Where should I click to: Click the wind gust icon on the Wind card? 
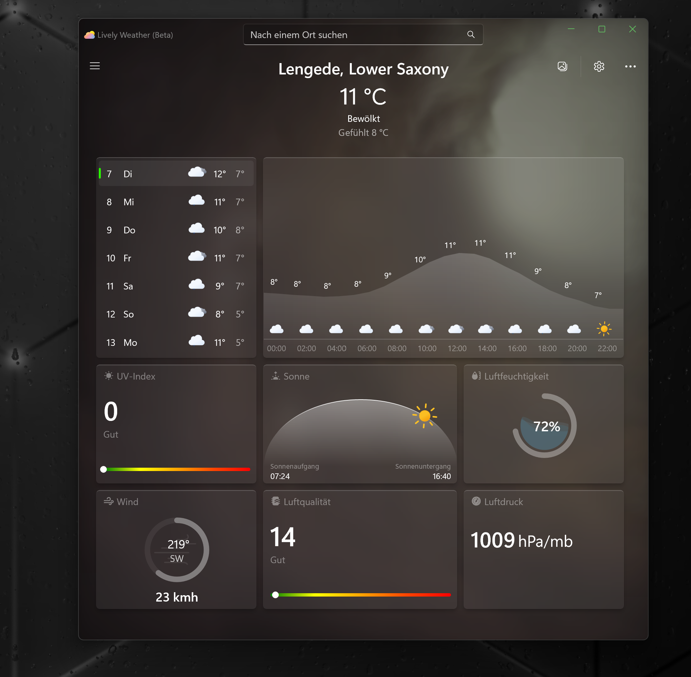tap(108, 501)
